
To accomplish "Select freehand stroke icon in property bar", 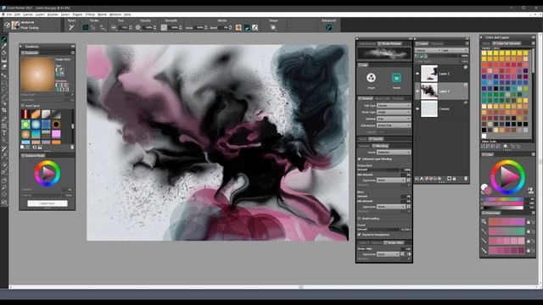I will point(86,27).
